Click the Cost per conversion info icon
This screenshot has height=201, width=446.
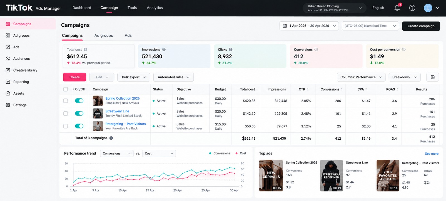point(404,50)
